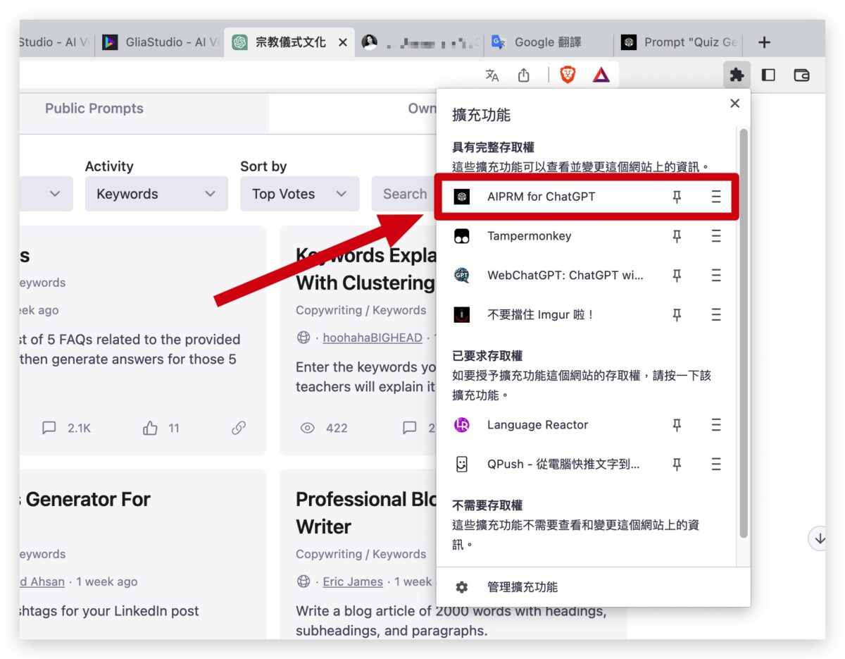Click the extensions popup vertical scrollbar
845x659 pixels.
[744, 333]
